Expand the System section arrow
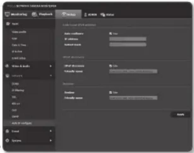The height and width of the screenshot is (153, 194). [x=50, y=140]
